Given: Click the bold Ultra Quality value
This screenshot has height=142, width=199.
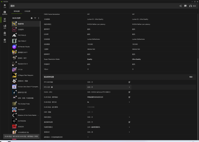Looking at the screenshot, I should coord(136,59).
